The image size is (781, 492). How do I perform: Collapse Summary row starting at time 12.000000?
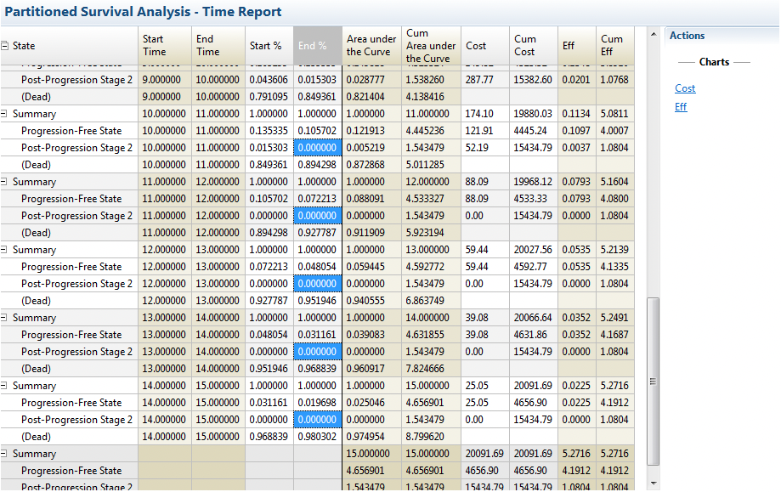[5, 250]
